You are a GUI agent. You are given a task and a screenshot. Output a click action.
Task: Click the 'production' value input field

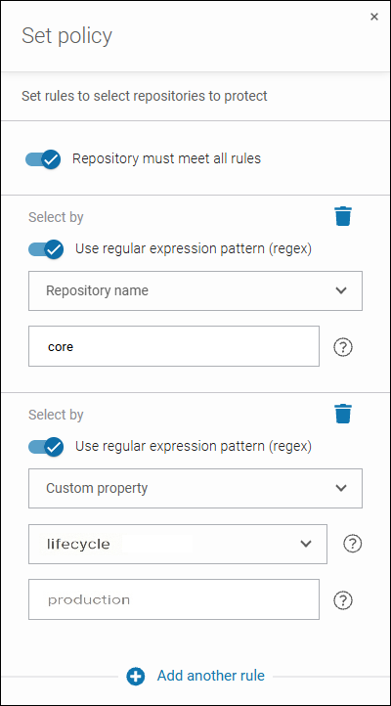174,599
